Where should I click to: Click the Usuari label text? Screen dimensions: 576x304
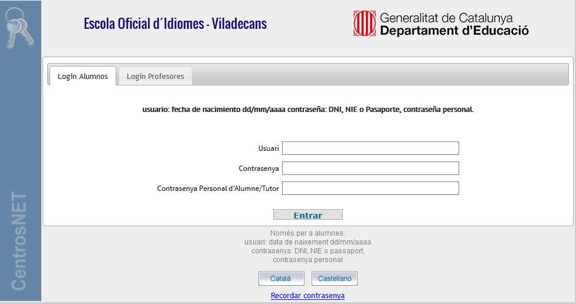(269, 148)
